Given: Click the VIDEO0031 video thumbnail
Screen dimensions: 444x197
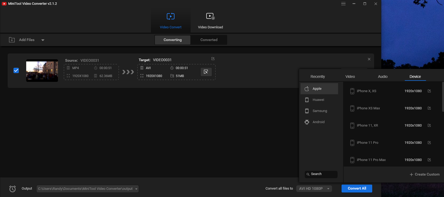Looking at the screenshot, I should 42,70.
